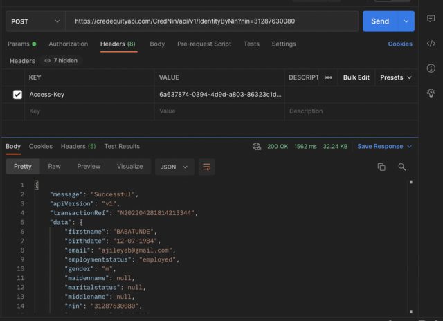Click the "nin" line in response

pyautogui.click(x=103, y=306)
